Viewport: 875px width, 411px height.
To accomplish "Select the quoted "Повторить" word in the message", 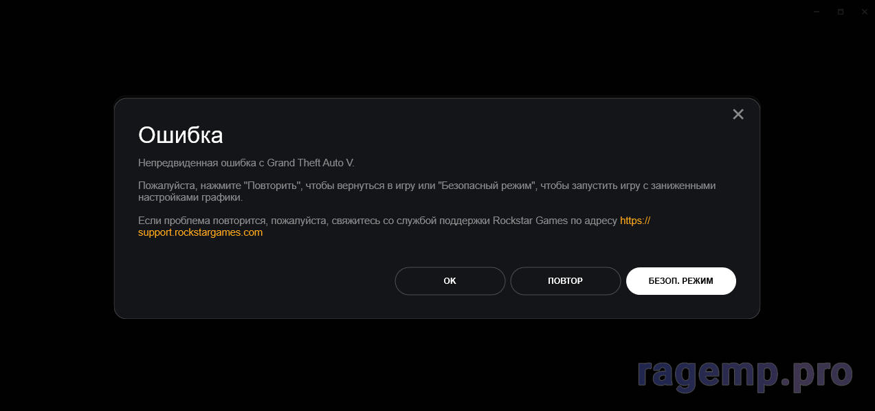I will pyautogui.click(x=273, y=186).
